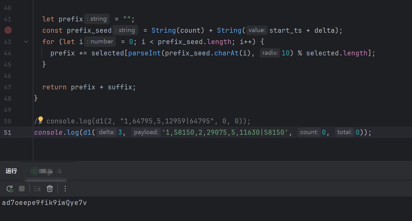The image size is (412, 221).
Task: Click the italic console keyword on line 51
Action: click(x=48, y=133)
